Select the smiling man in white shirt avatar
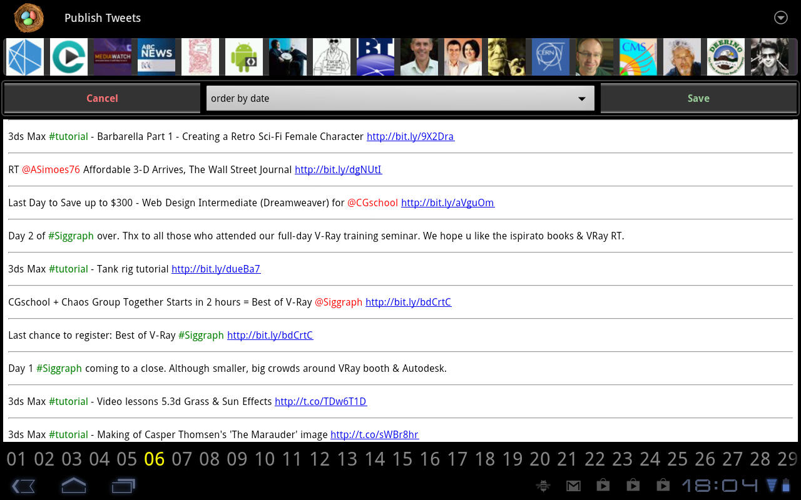 (x=419, y=57)
